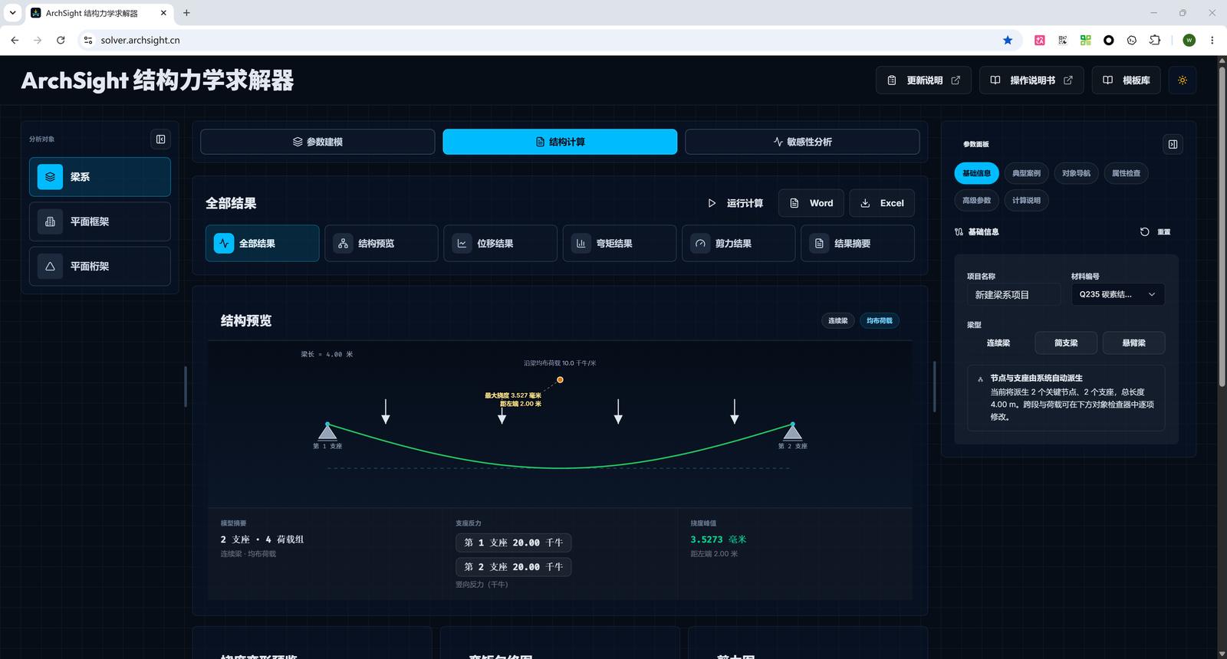The width and height of the screenshot is (1227, 659).
Task: Click the 连续梁 tag beside 均布荷载
Action: pyautogui.click(x=838, y=321)
